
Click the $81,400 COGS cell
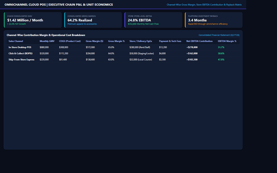coord(63,59)
